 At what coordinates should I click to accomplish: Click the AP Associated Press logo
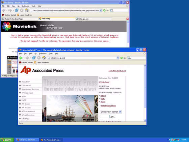click(x=42, y=70)
